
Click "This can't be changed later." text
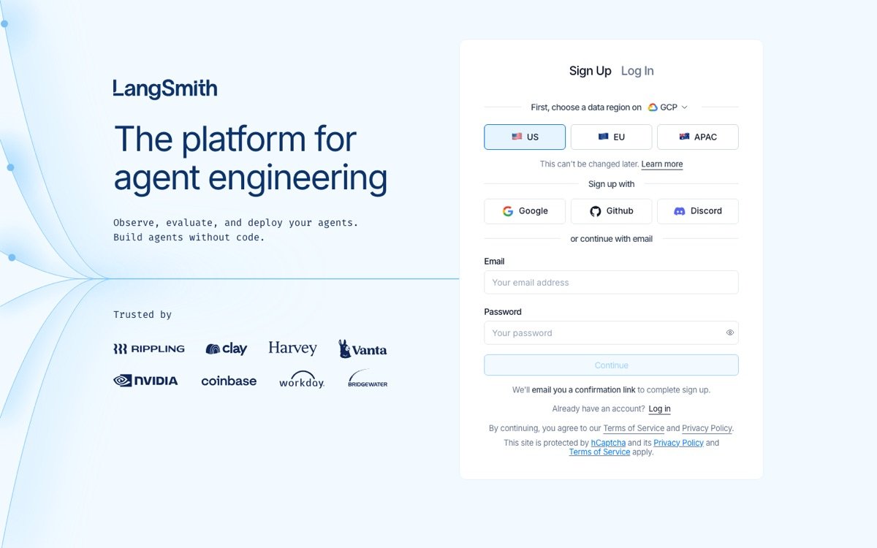[x=589, y=164]
